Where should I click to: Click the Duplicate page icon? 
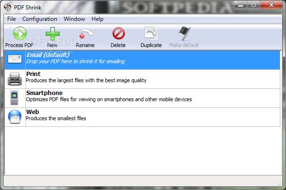click(x=151, y=33)
